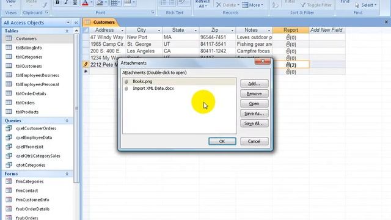Open the More records menu
Viewport: 391px width, 220px height.
click(252, 5)
